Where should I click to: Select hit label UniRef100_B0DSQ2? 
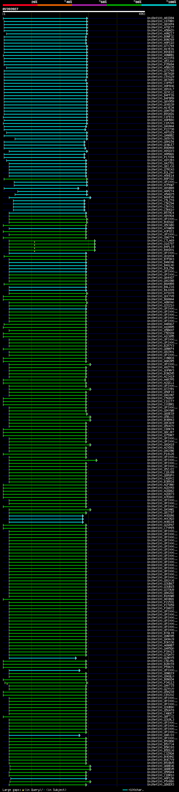[161, 222]
